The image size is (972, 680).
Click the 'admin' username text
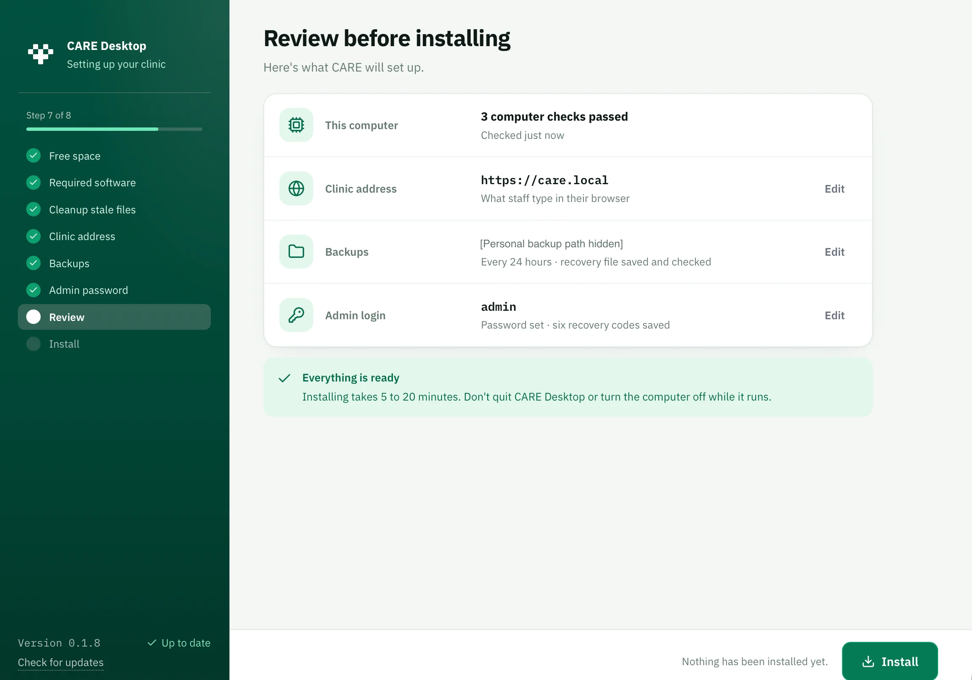coord(498,307)
